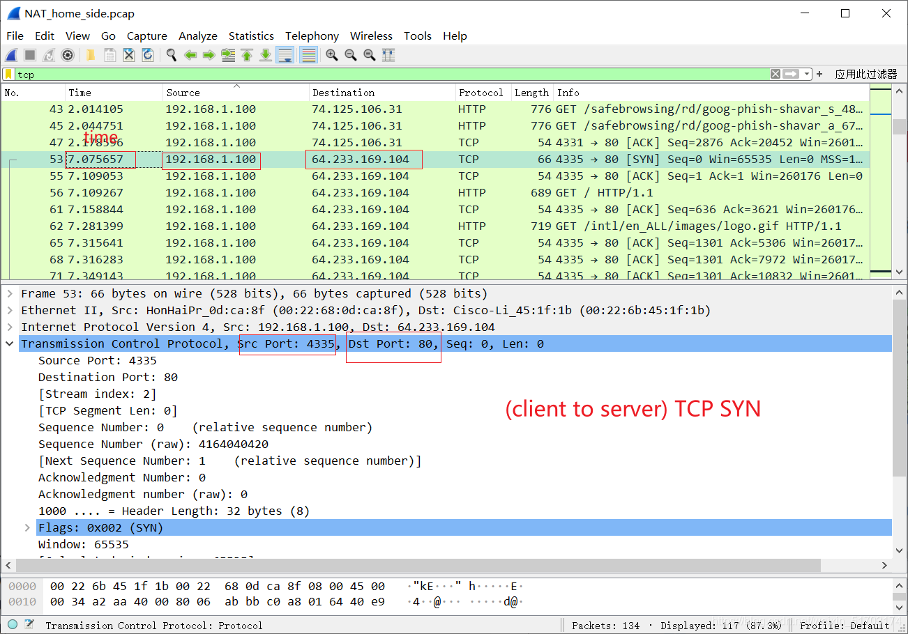The image size is (908, 634).
Task: Open recent display filters dropdown arrow
Action: coord(807,74)
